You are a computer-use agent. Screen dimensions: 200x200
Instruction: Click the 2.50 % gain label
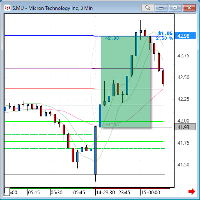164,38
